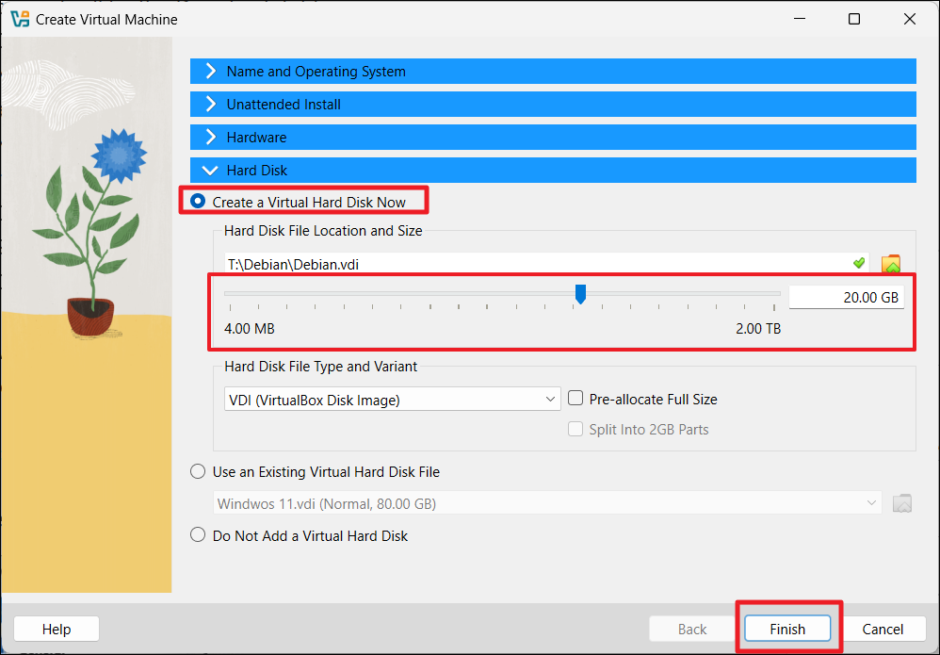Expand the Unattended Install section

click(x=209, y=104)
